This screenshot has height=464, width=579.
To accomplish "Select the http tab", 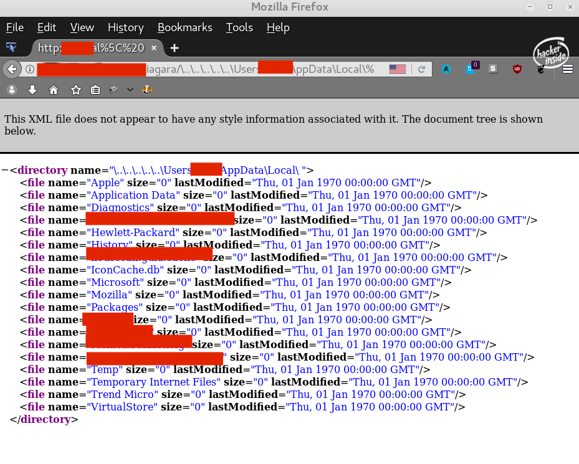I will pyautogui.click(x=97, y=48).
